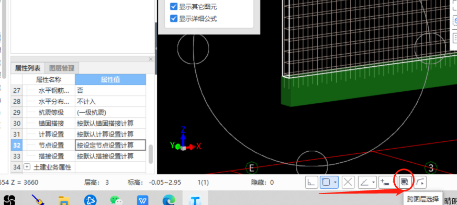Select the 土建业务属性 row label
457x205 pixels.
coord(52,167)
